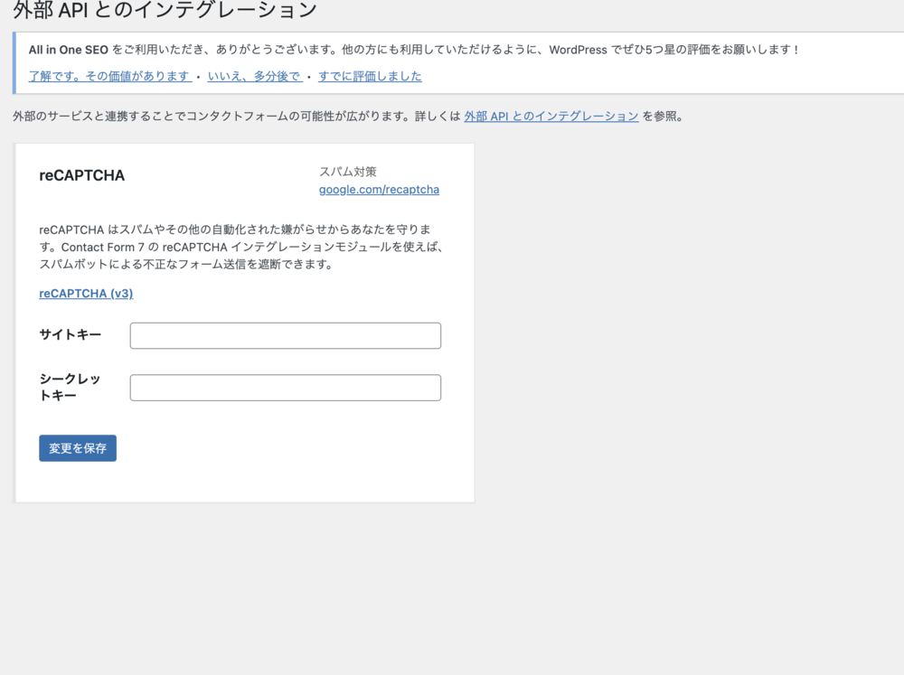This screenshot has height=675, width=904.
Task: Click the サイトキー input field
Action: point(286,335)
